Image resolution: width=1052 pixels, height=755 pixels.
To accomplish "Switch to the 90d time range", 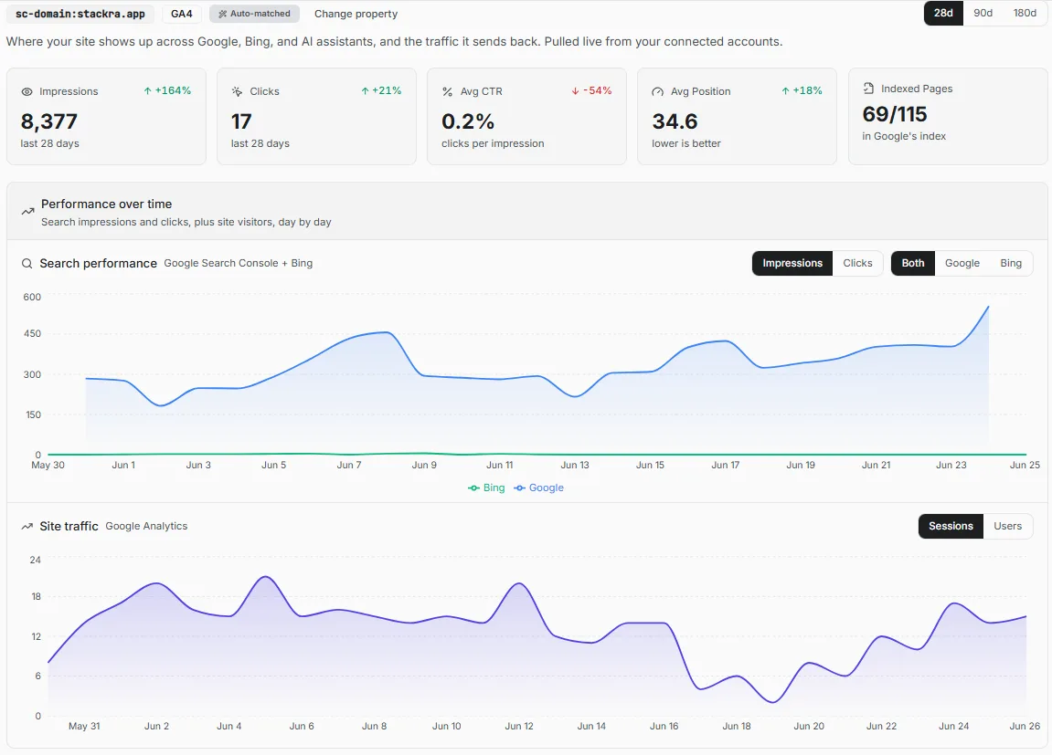I will click(x=983, y=14).
